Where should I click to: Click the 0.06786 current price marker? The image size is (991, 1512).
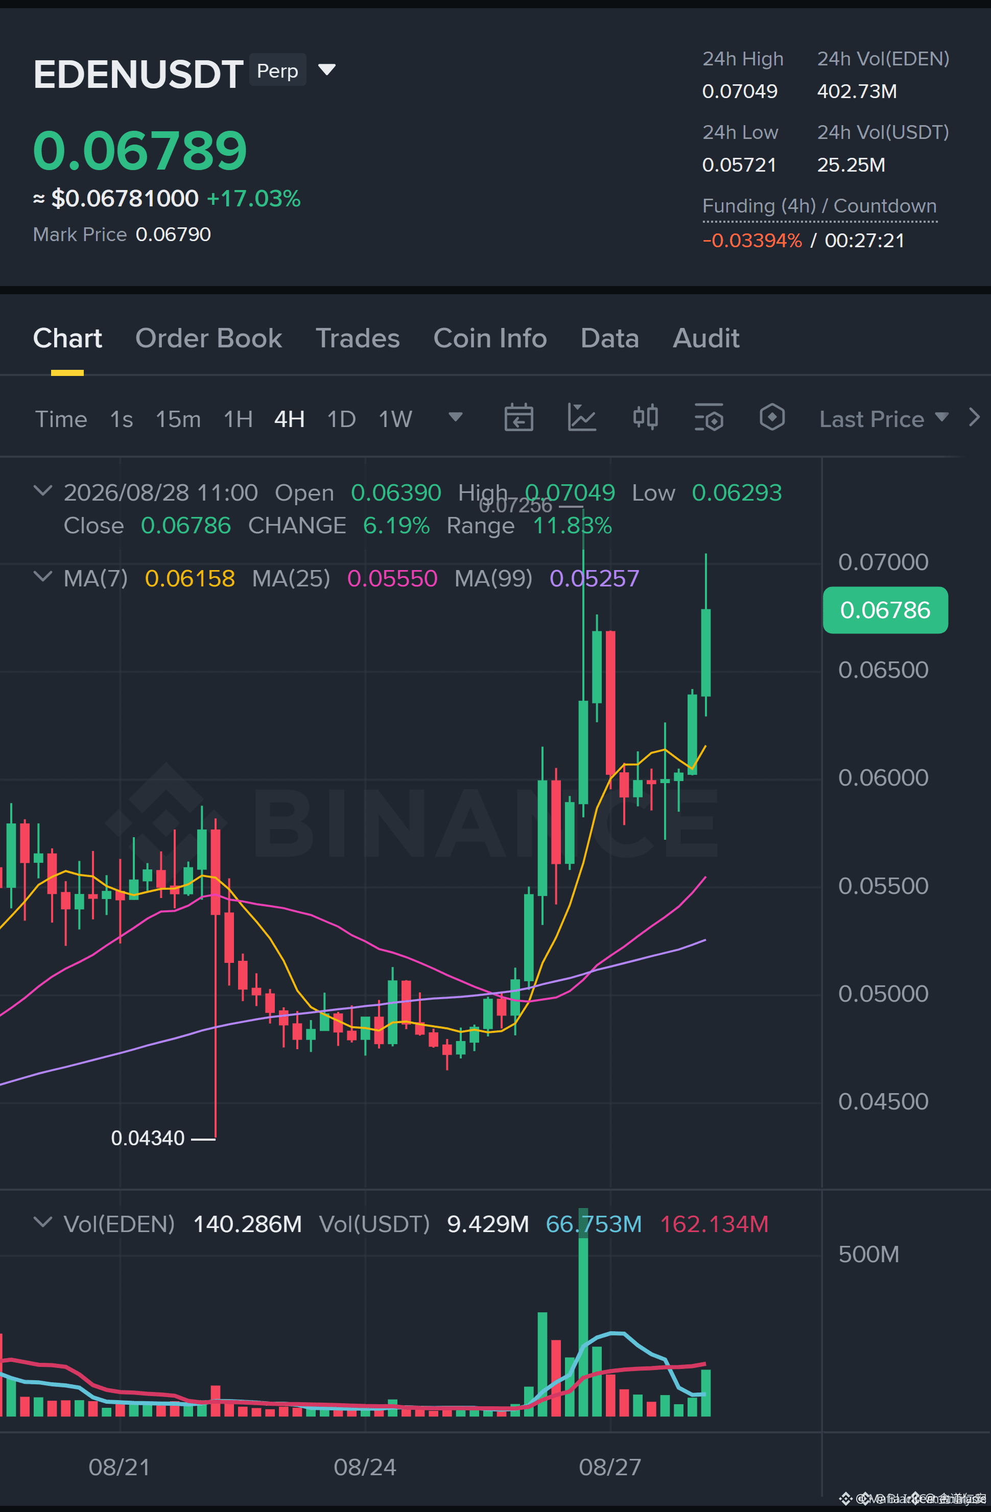(x=885, y=610)
